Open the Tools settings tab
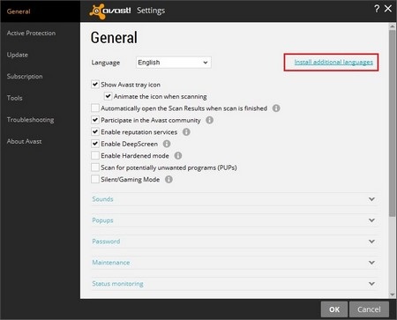 tap(14, 98)
